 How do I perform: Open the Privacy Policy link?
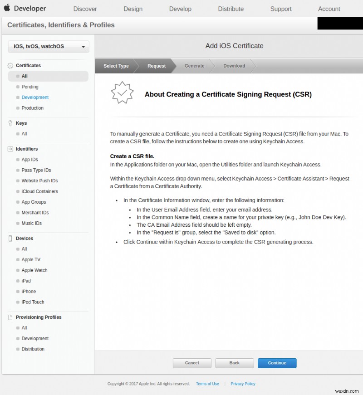tap(243, 384)
